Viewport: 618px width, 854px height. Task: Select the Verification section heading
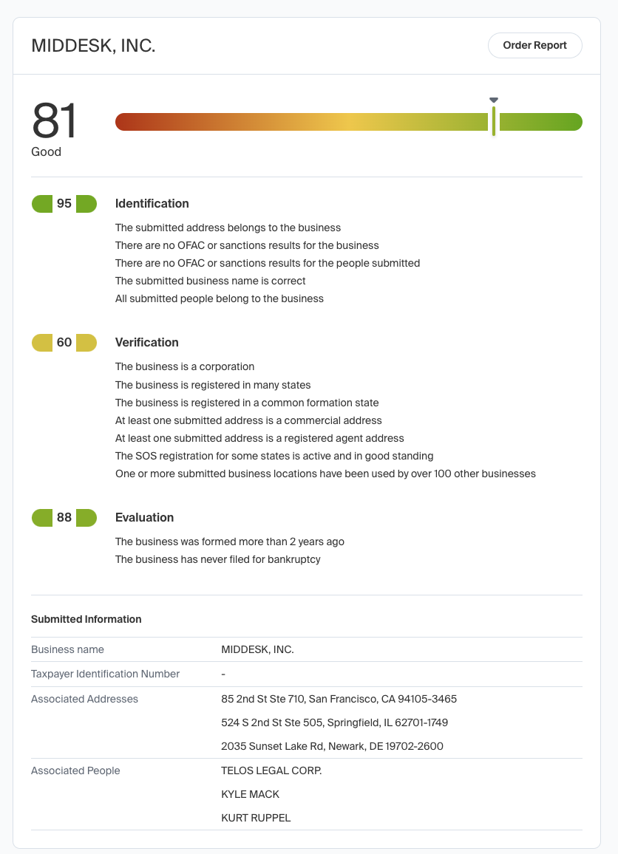click(146, 343)
